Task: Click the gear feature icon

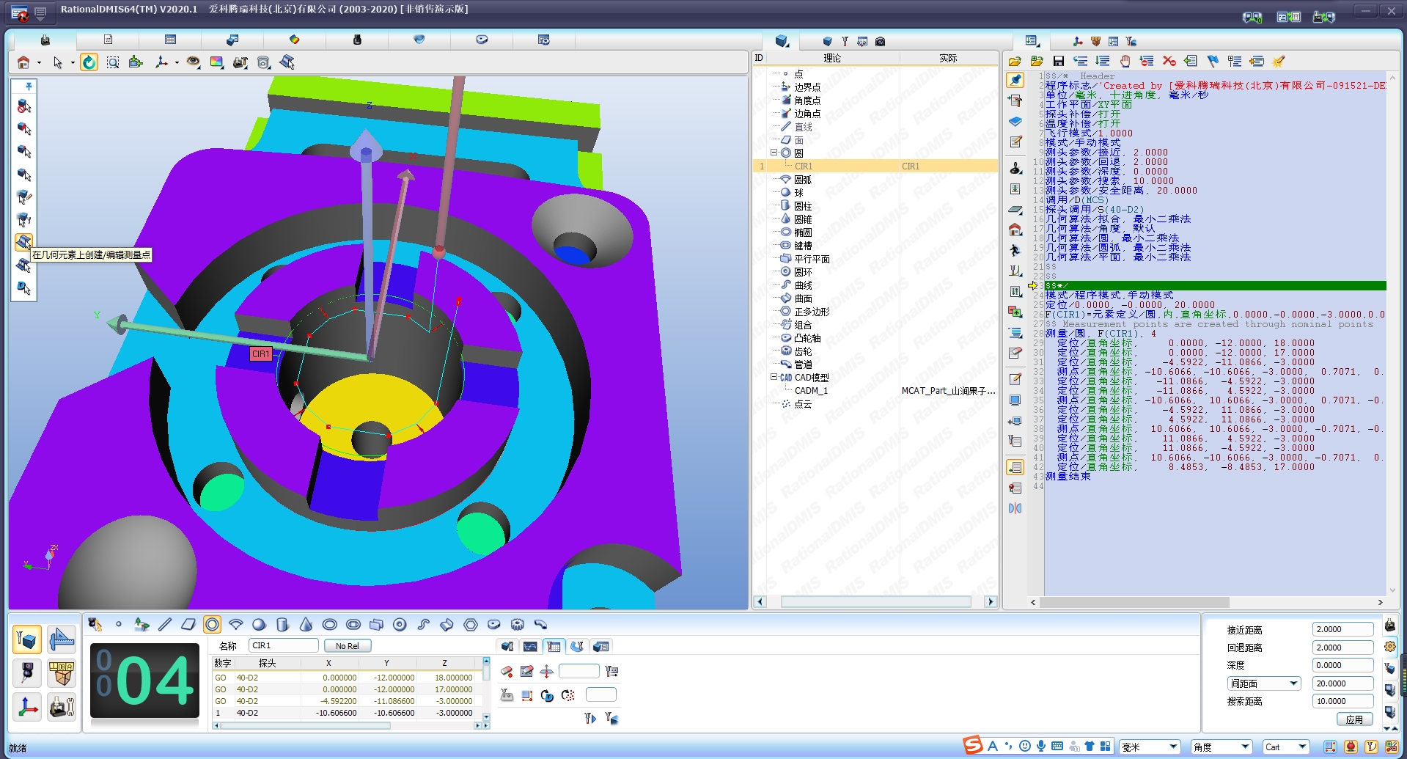Action: coord(517,625)
